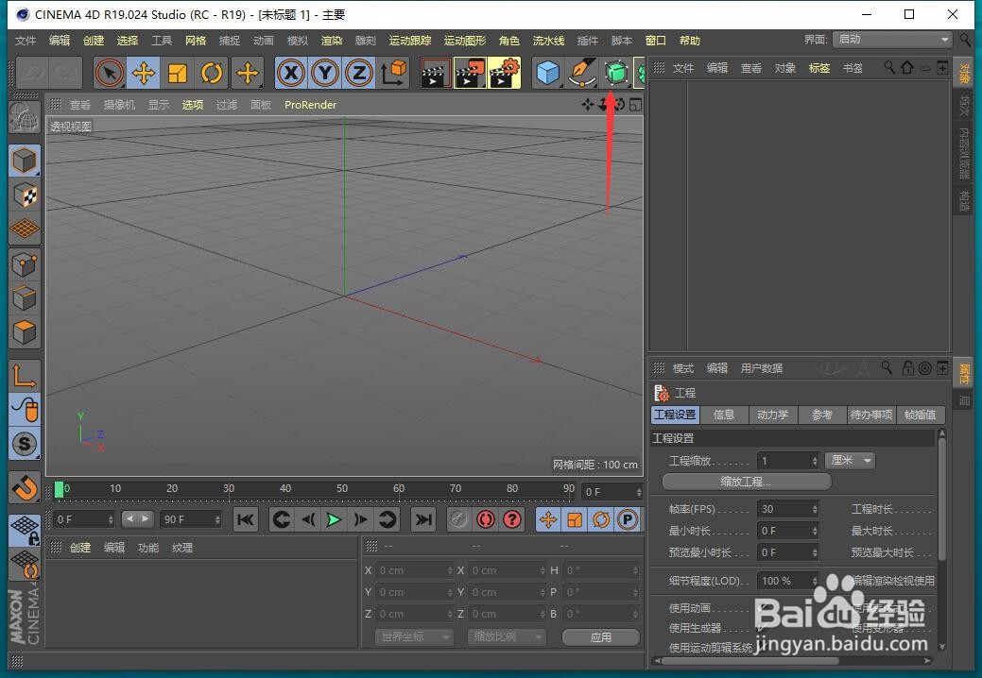Toggle the attribute manager lock icon

pyautogui.click(x=907, y=367)
